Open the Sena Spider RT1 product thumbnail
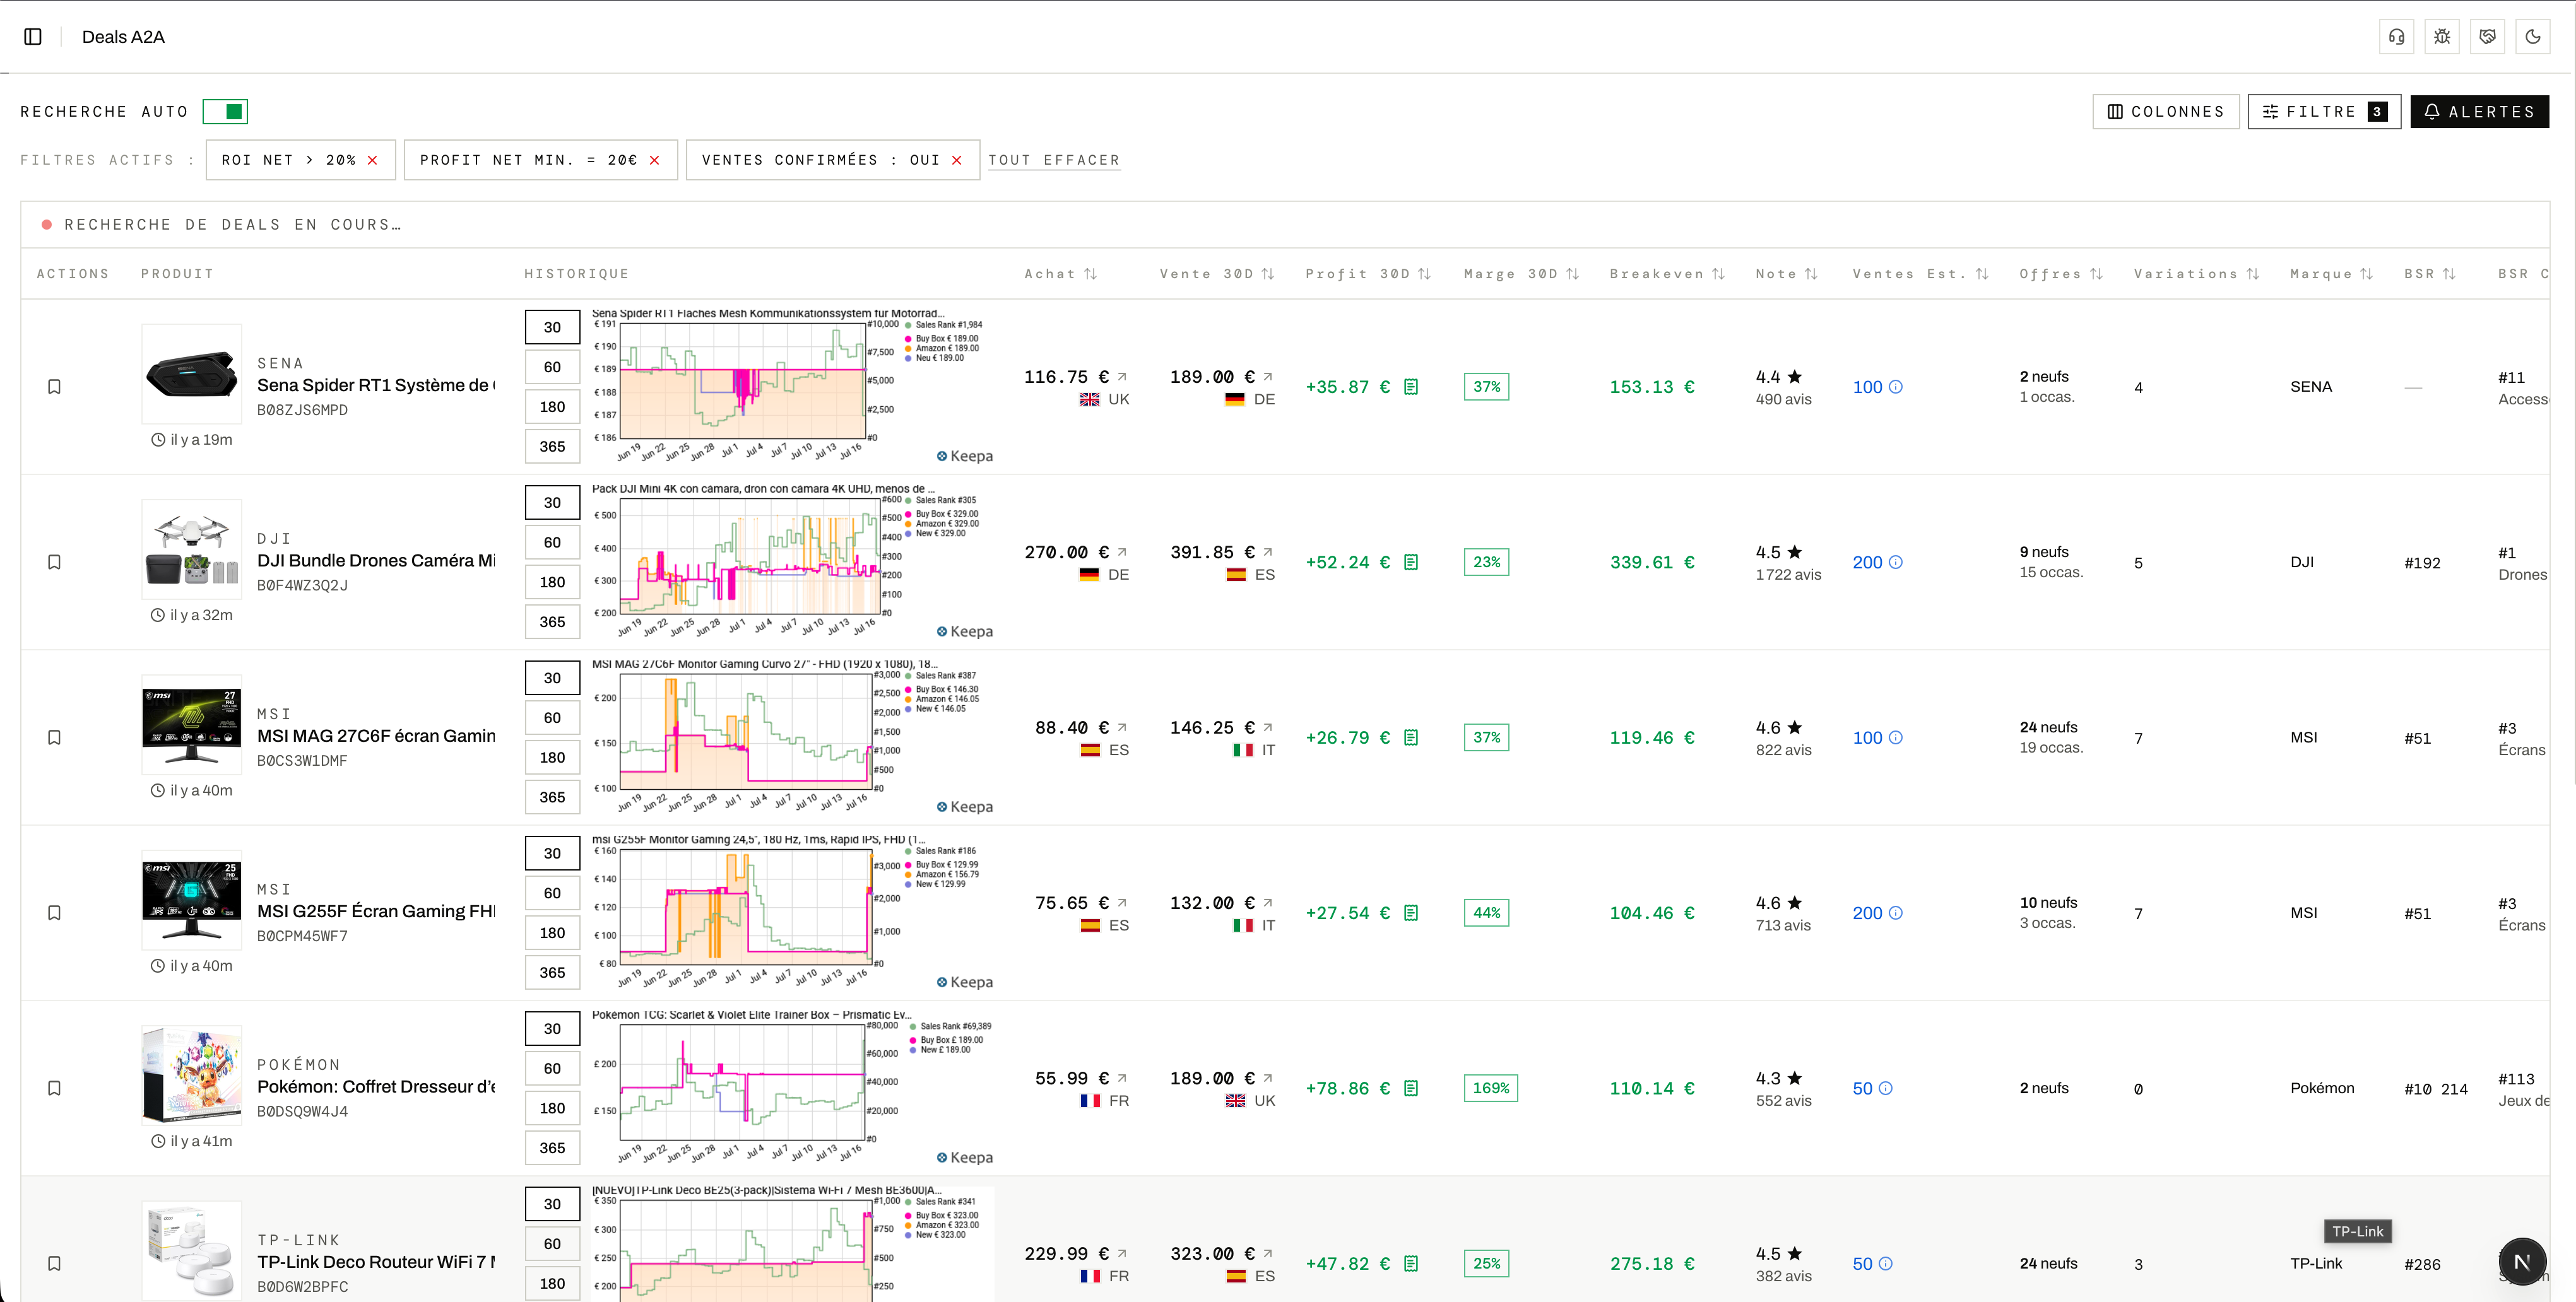This screenshot has width=2576, height=1302. tap(192, 373)
